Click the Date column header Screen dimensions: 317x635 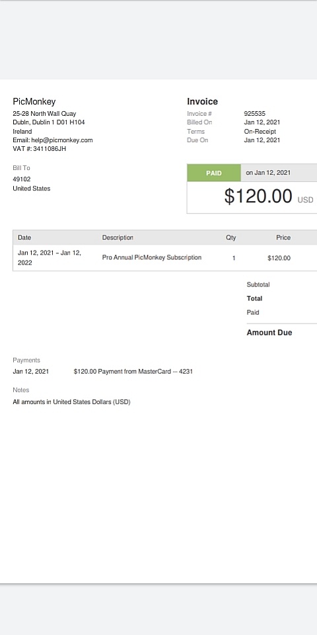tap(24, 237)
